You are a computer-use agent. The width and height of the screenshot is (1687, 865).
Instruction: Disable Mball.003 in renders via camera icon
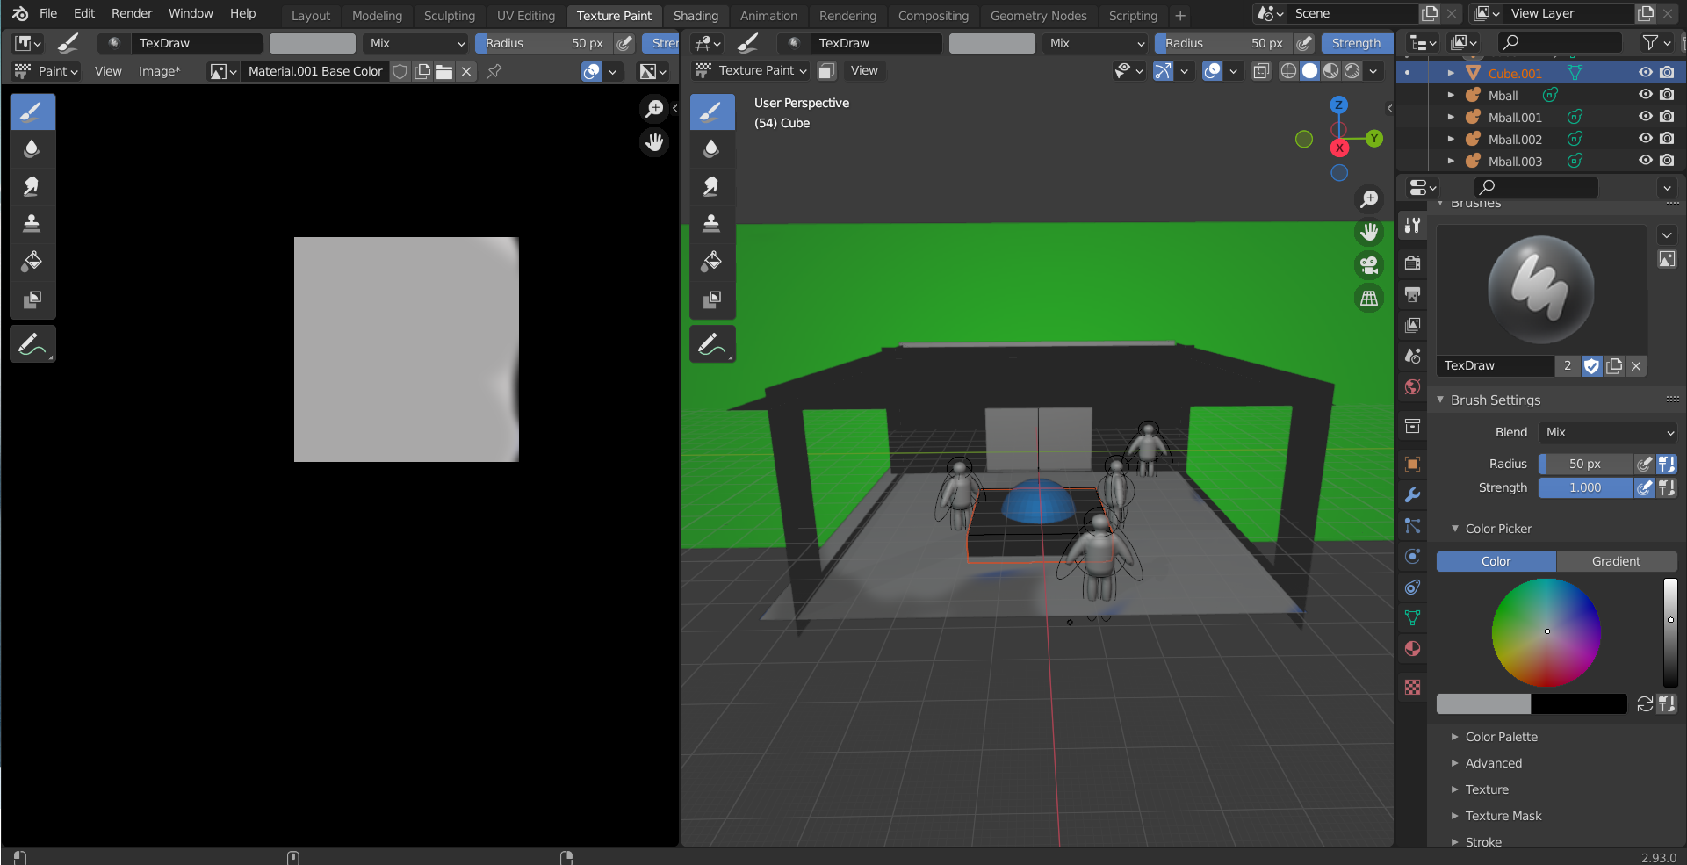[1667, 161]
